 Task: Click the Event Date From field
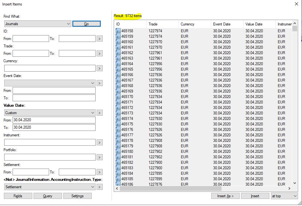click(x=54, y=91)
